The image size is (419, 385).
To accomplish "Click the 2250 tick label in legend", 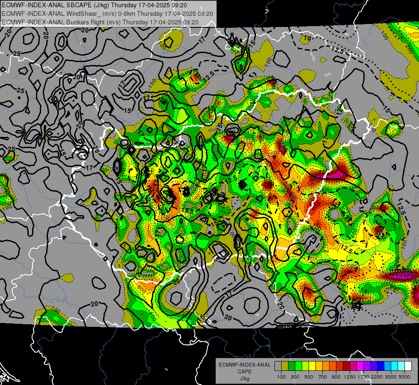I will [377, 377].
